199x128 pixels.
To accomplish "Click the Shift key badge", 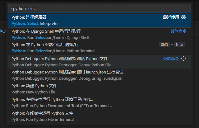I will click(164, 45).
